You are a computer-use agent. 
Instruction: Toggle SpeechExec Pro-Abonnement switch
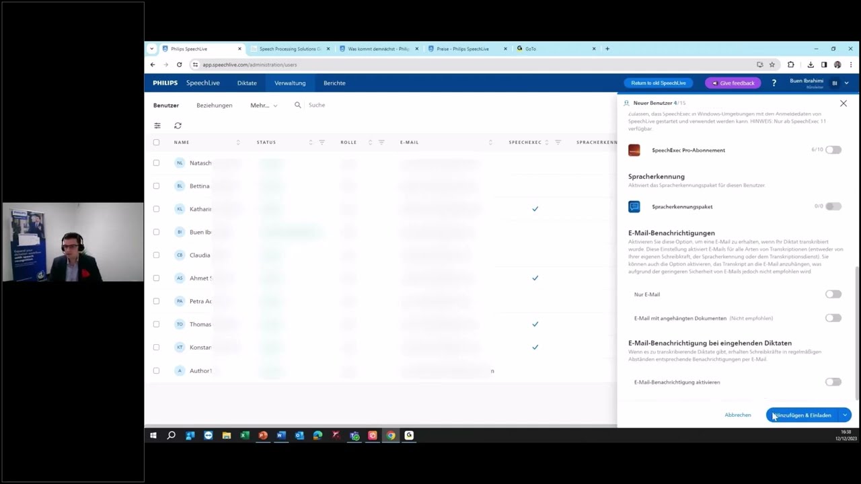833,150
